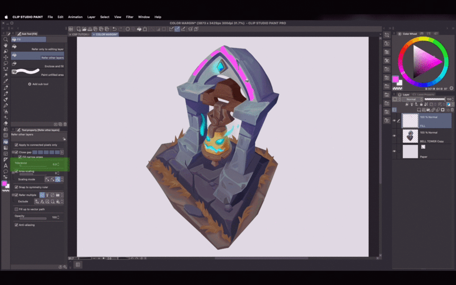Image resolution: width=456 pixels, height=285 pixels.
Task: Select Enclose and fill sub tool
Action: [38, 65]
